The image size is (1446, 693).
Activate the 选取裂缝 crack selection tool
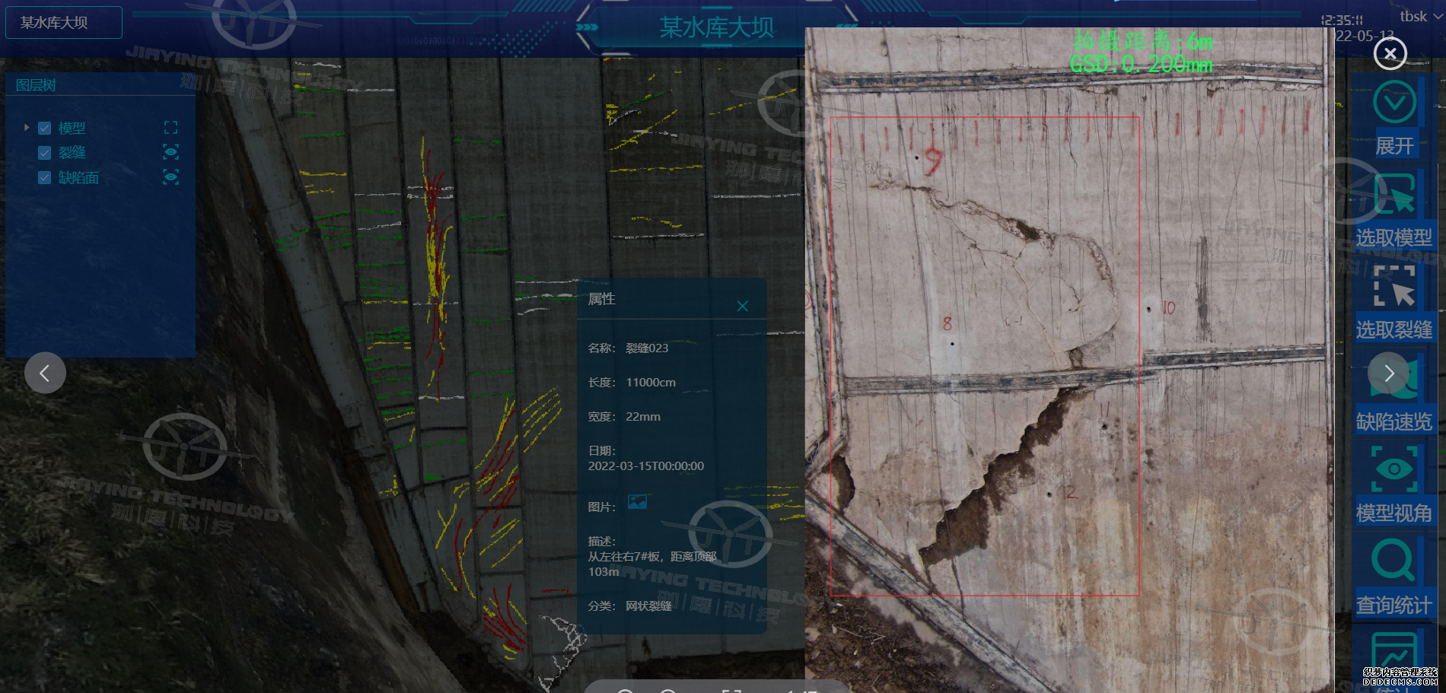[1393, 287]
